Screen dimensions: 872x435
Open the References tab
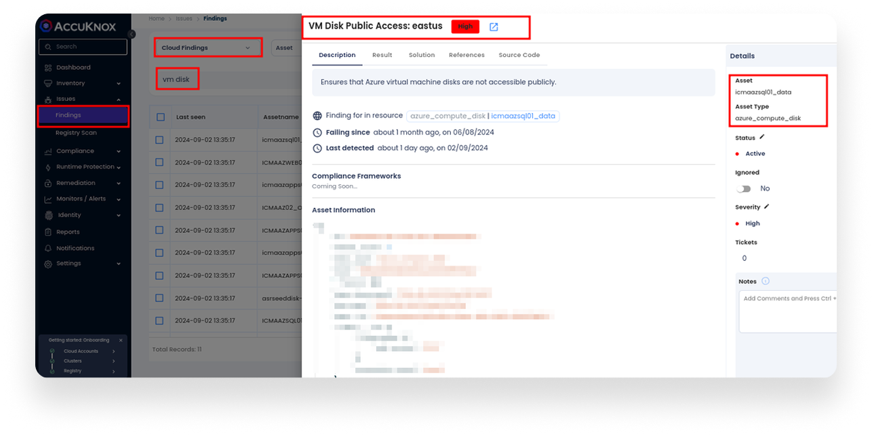point(467,55)
